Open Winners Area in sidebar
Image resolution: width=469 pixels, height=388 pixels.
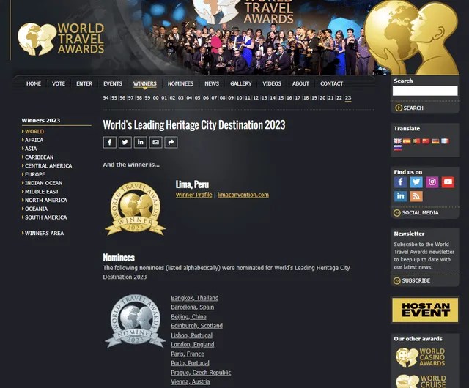44,234
